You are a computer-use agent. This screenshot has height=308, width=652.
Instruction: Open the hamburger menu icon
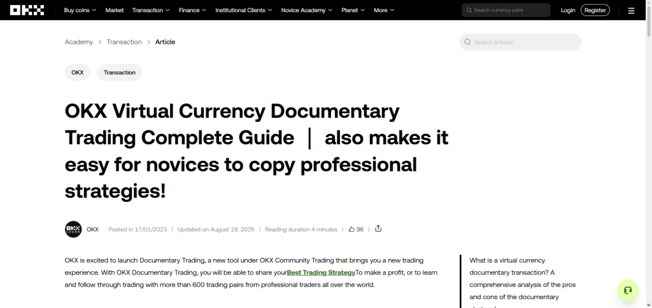tap(631, 11)
